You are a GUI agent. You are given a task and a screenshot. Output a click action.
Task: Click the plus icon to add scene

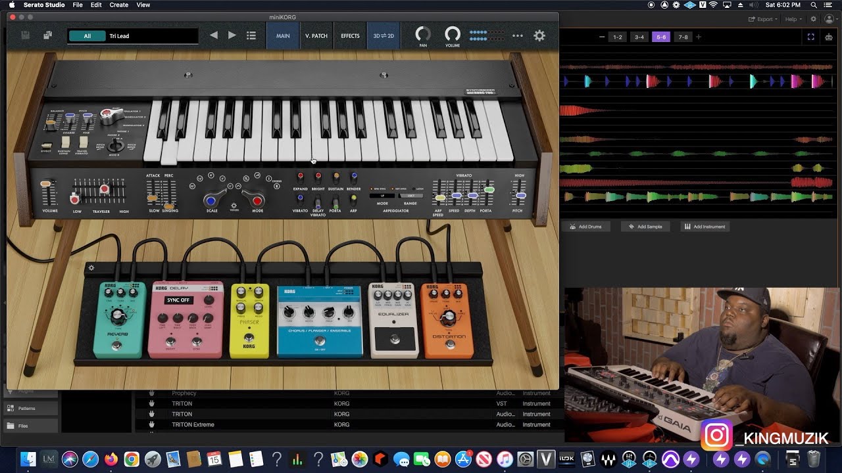tap(699, 37)
